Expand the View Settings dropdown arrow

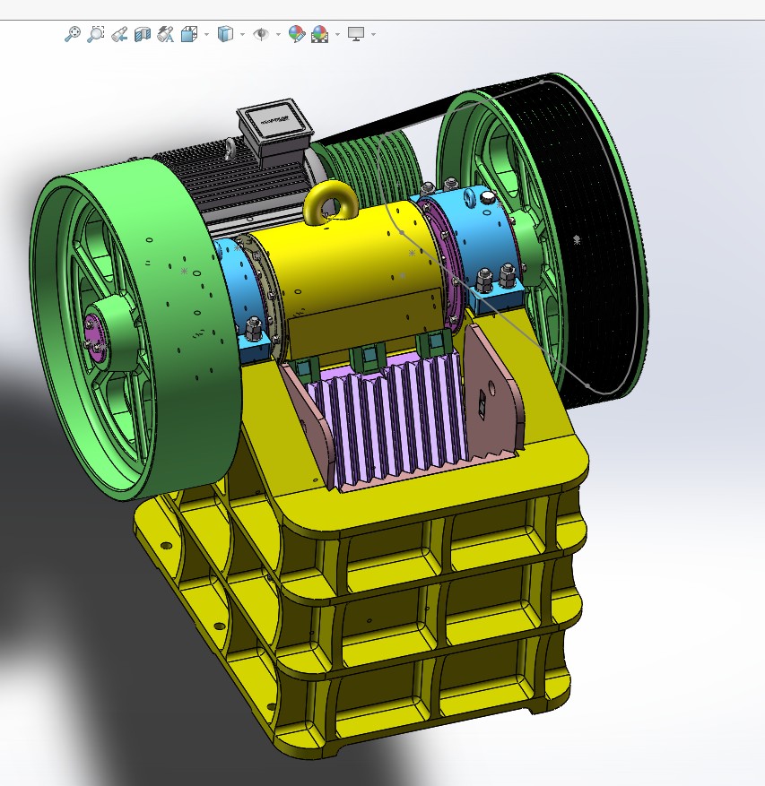pyautogui.click(x=373, y=35)
